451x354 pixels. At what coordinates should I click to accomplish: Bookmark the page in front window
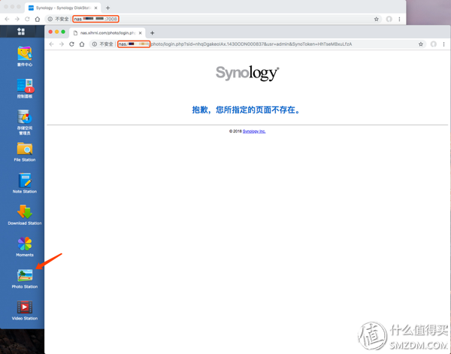coord(421,44)
